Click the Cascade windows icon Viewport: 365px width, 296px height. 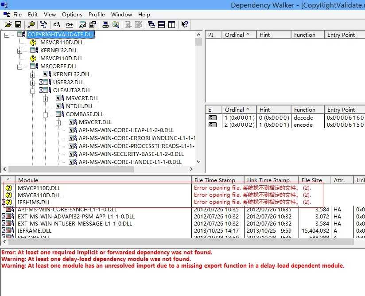[x=151, y=24]
